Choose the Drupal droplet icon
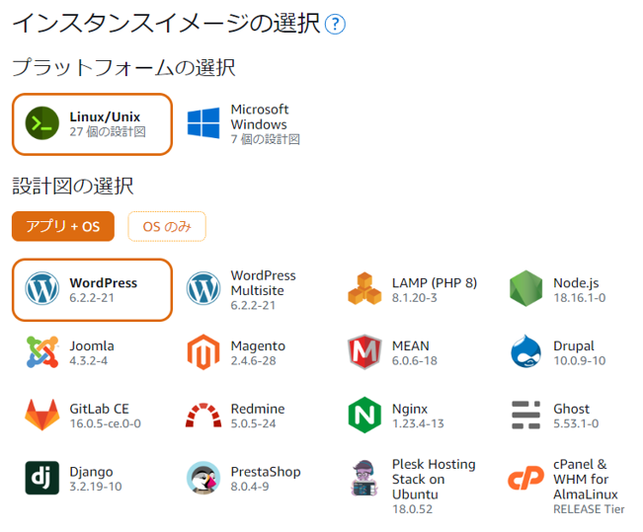Screen dimensions: 643x532 coord(526,351)
